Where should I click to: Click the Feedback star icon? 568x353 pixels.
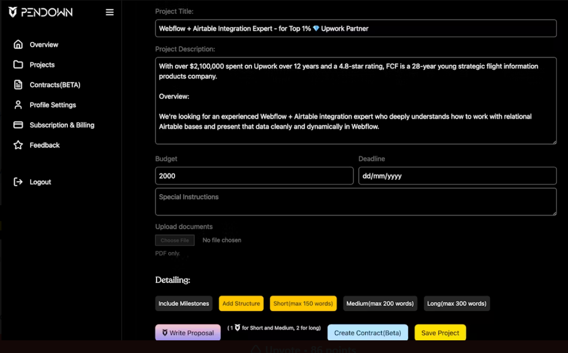[x=18, y=145]
